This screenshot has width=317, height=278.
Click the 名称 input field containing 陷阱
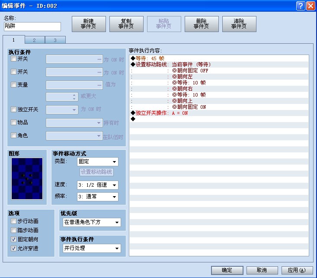tap(32, 26)
